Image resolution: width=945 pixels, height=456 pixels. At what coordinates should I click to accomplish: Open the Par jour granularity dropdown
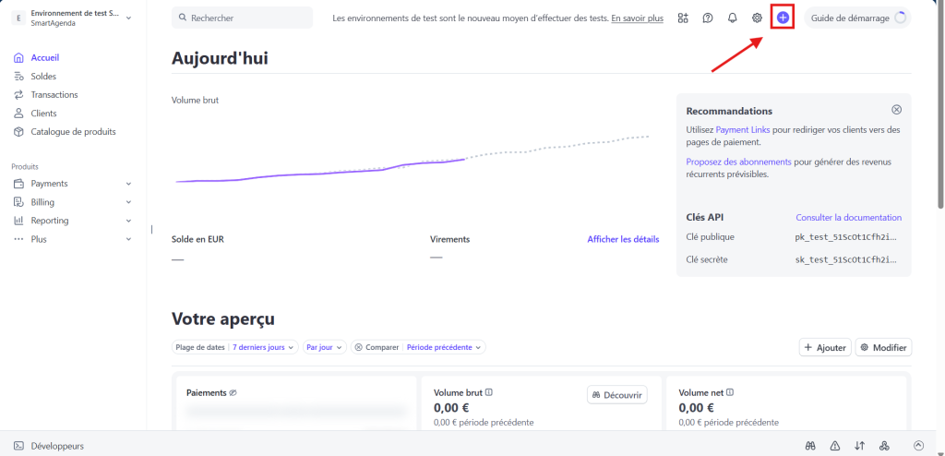[325, 347]
